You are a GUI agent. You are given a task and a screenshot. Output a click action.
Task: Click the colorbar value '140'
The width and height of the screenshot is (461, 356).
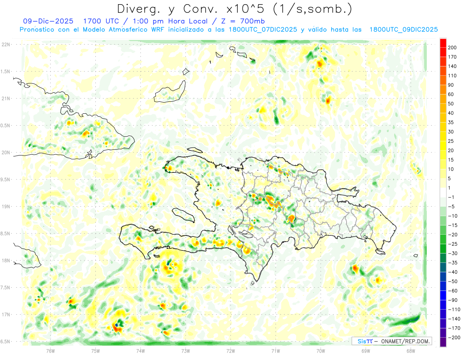point(453,66)
